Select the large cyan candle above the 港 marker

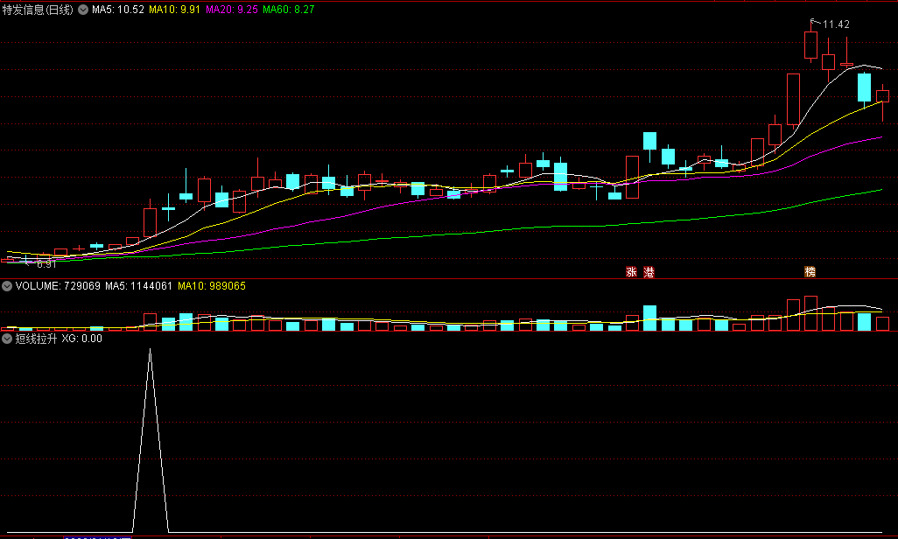(649, 141)
